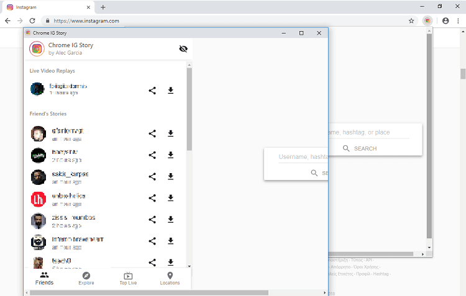Click the story list vertical scrollbar
Screen dimensions: 466x296
[x=190, y=109]
